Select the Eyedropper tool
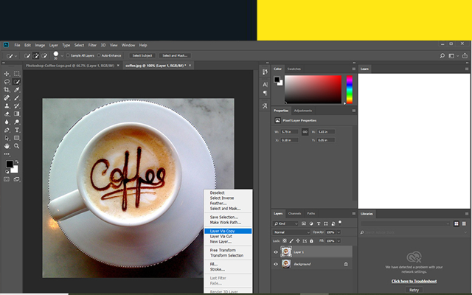The image size is (472, 295). pos(16,90)
